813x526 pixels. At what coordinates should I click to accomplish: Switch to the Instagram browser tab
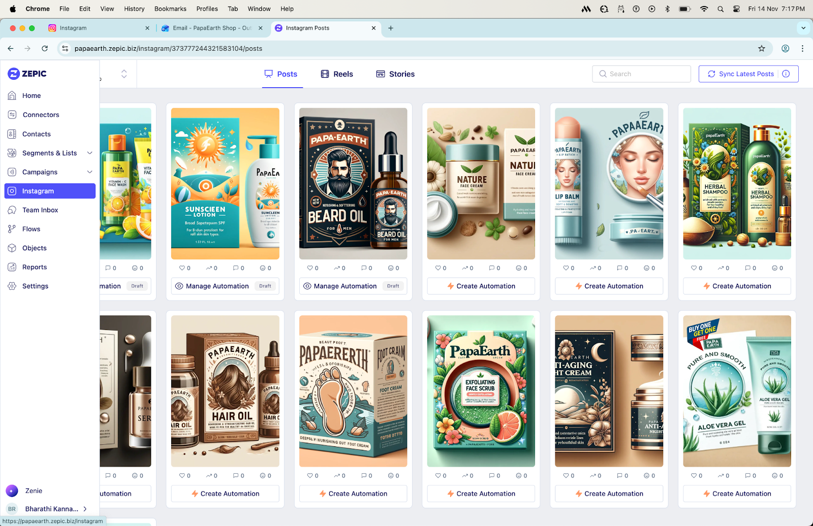(x=99, y=28)
